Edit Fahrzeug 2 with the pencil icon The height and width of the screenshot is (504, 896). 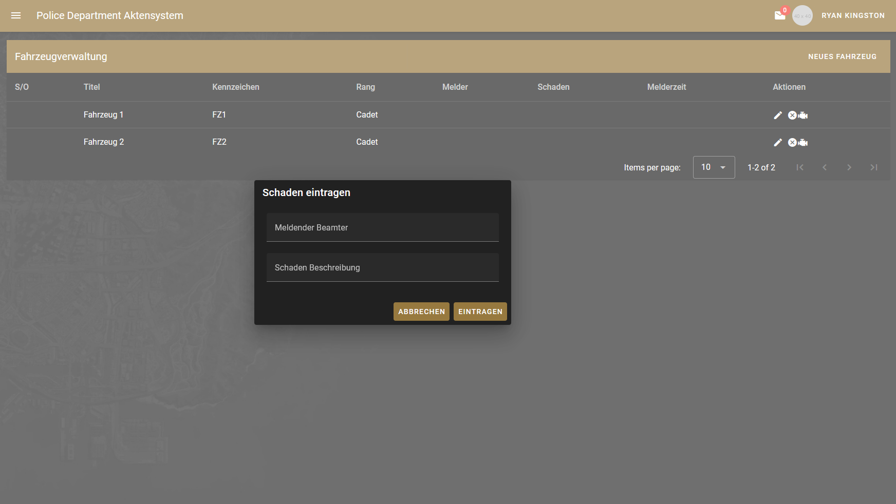pyautogui.click(x=778, y=142)
